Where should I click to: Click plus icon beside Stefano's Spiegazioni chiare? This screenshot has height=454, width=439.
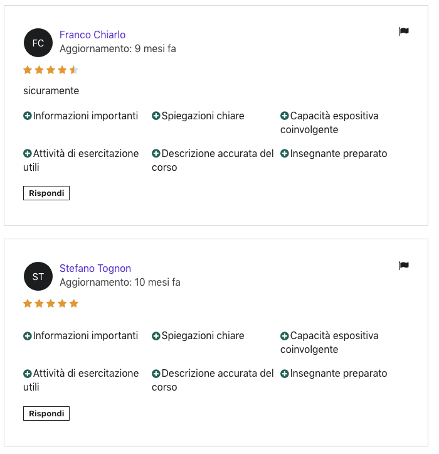156,336
